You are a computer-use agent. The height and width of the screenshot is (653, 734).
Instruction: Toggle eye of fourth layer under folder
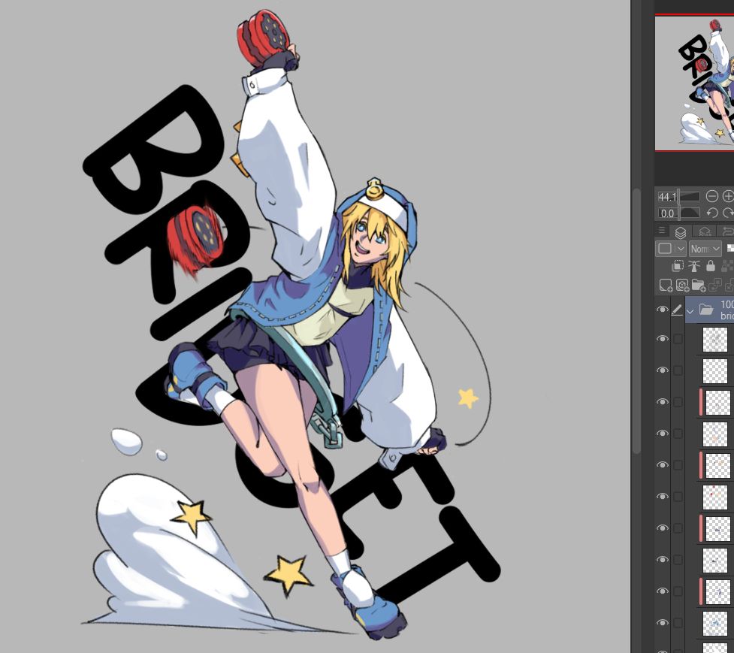click(662, 434)
